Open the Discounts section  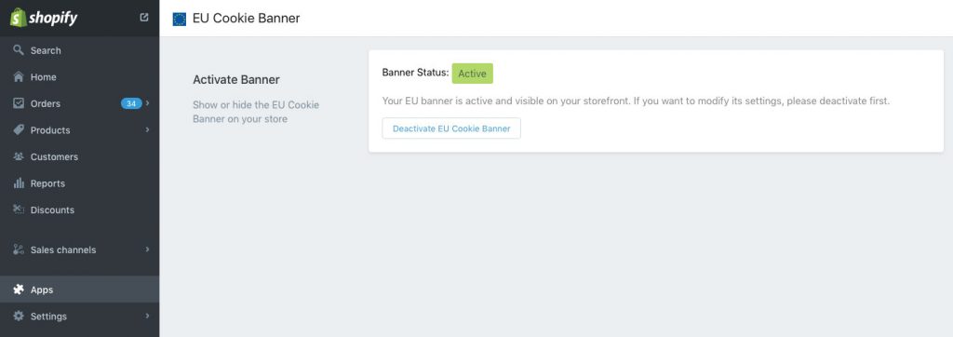(x=80, y=209)
